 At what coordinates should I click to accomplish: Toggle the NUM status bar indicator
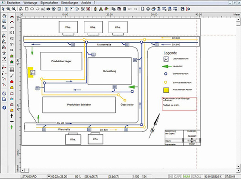186,177
